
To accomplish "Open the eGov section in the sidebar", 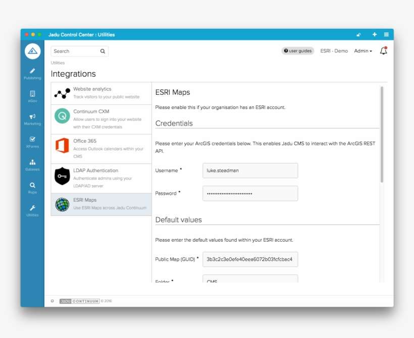I will (x=32, y=96).
